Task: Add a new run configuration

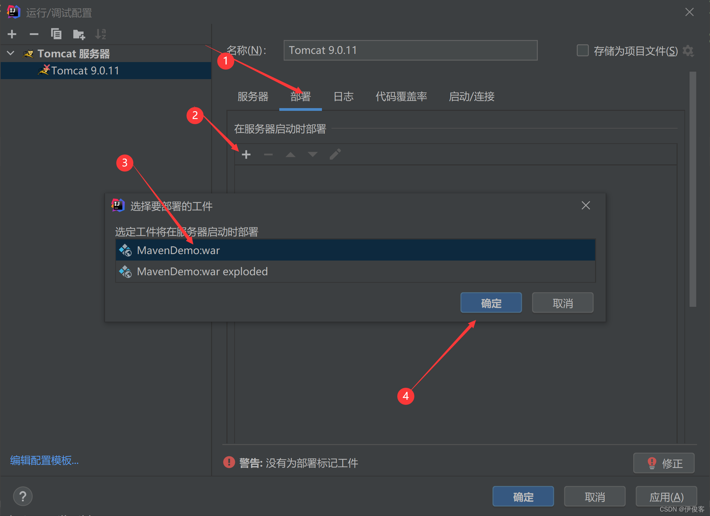Action: (12, 34)
